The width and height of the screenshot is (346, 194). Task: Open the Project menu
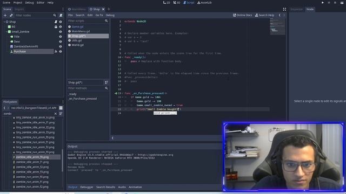click(18, 3)
